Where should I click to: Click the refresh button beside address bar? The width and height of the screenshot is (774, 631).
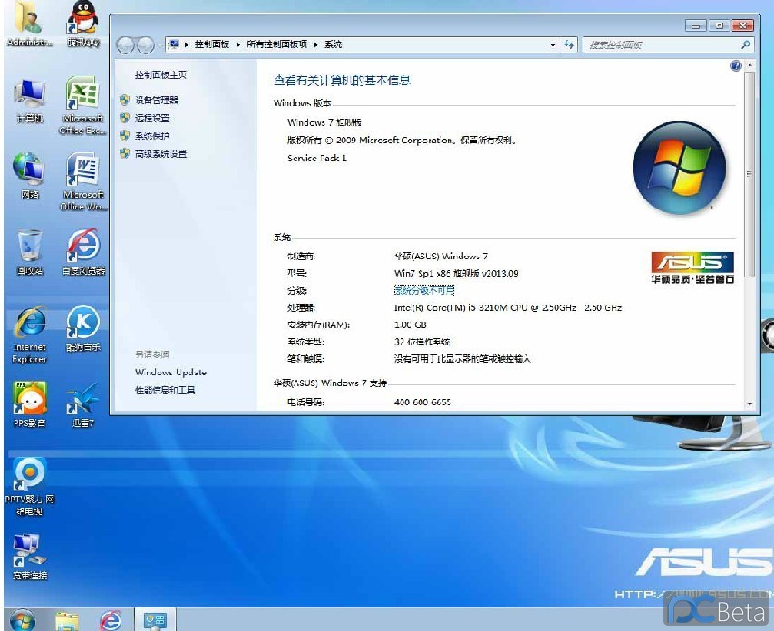point(568,44)
